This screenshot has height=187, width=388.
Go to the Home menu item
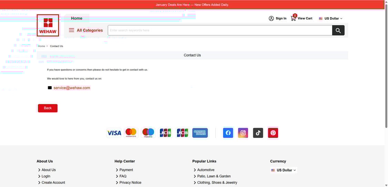[77, 18]
